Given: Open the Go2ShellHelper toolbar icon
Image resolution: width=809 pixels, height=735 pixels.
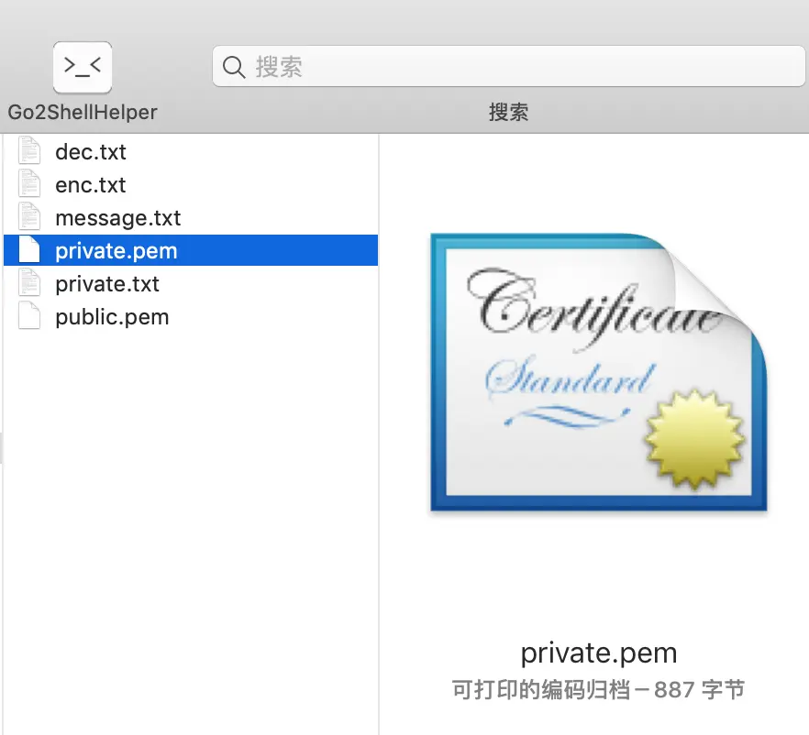Looking at the screenshot, I should click(82, 66).
